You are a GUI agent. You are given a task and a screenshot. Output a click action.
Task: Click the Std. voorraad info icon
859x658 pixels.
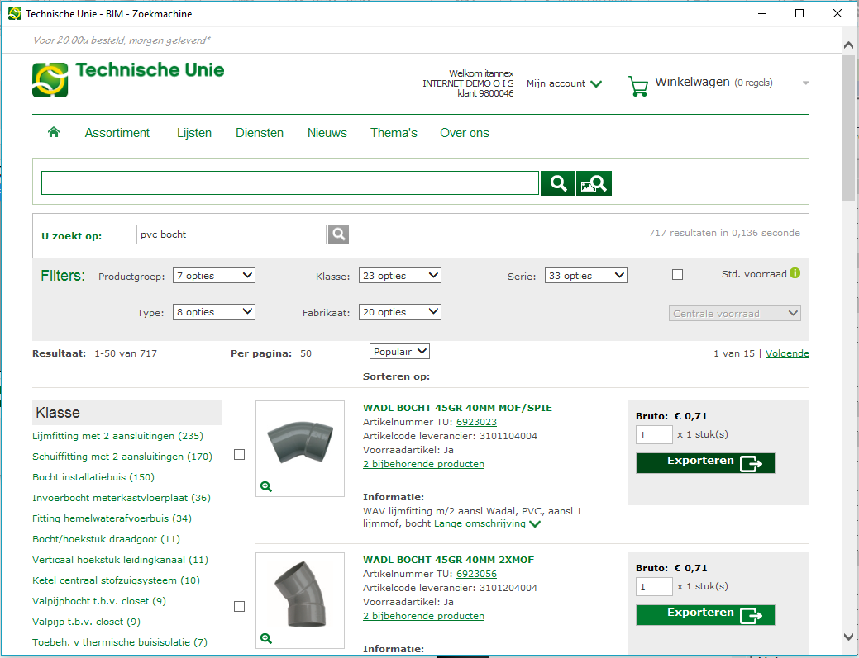pos(795,273)
